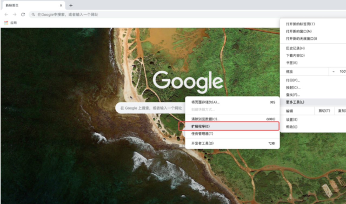346x204 pixels.
Task: Select 查找(F)... in the menu
Action: 313,95
